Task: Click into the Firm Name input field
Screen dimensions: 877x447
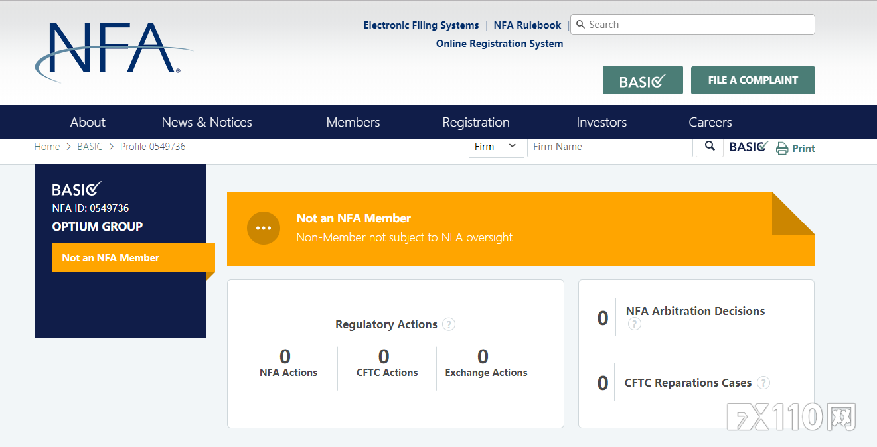Action: pyautogui.click(x=609, y=147)
